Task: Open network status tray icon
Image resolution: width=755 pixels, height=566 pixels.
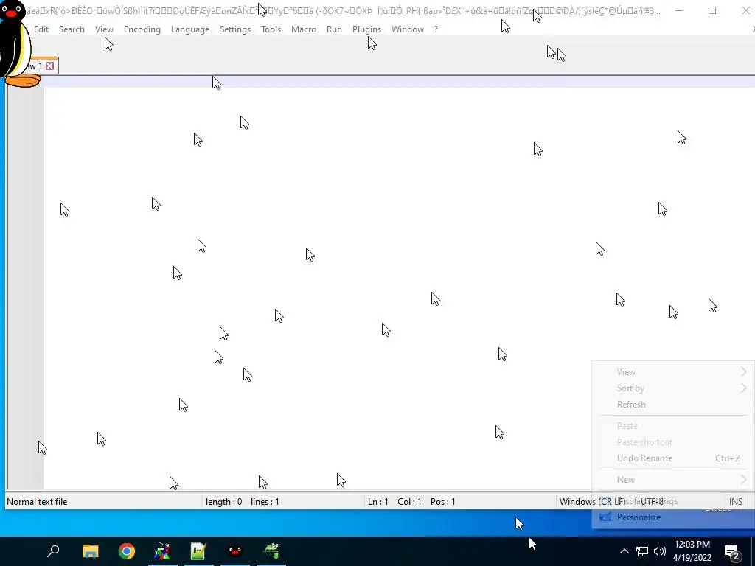Action: click(x=642, y=551)
